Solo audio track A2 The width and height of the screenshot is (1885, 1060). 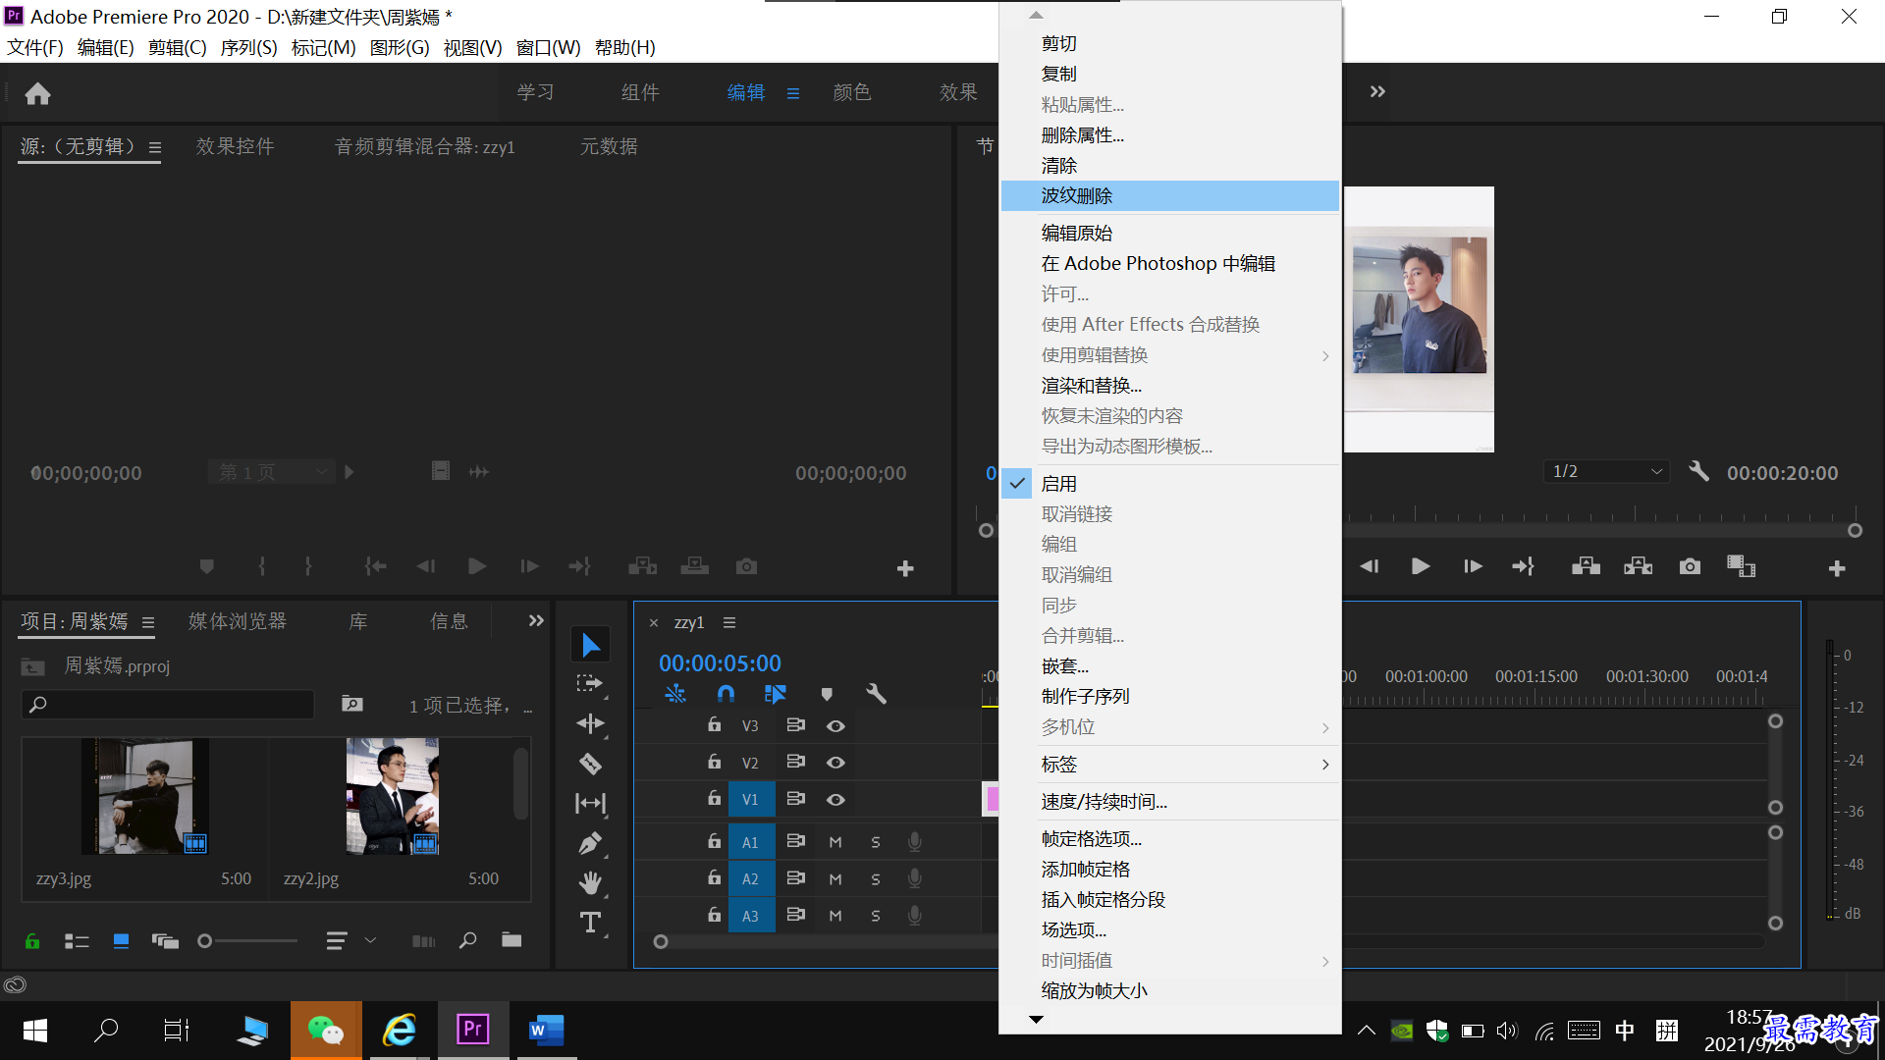point(876,879)
